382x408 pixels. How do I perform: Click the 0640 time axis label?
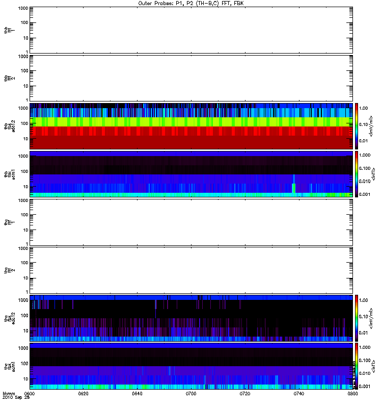(x=137, y=394)
